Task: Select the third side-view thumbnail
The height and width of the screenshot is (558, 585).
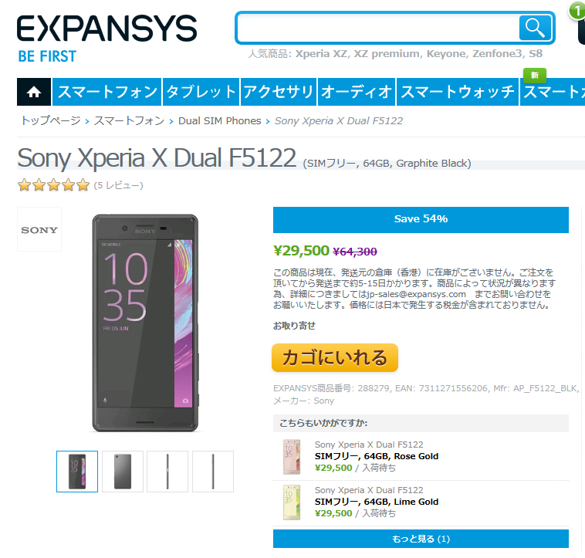Action: [167, 472]
